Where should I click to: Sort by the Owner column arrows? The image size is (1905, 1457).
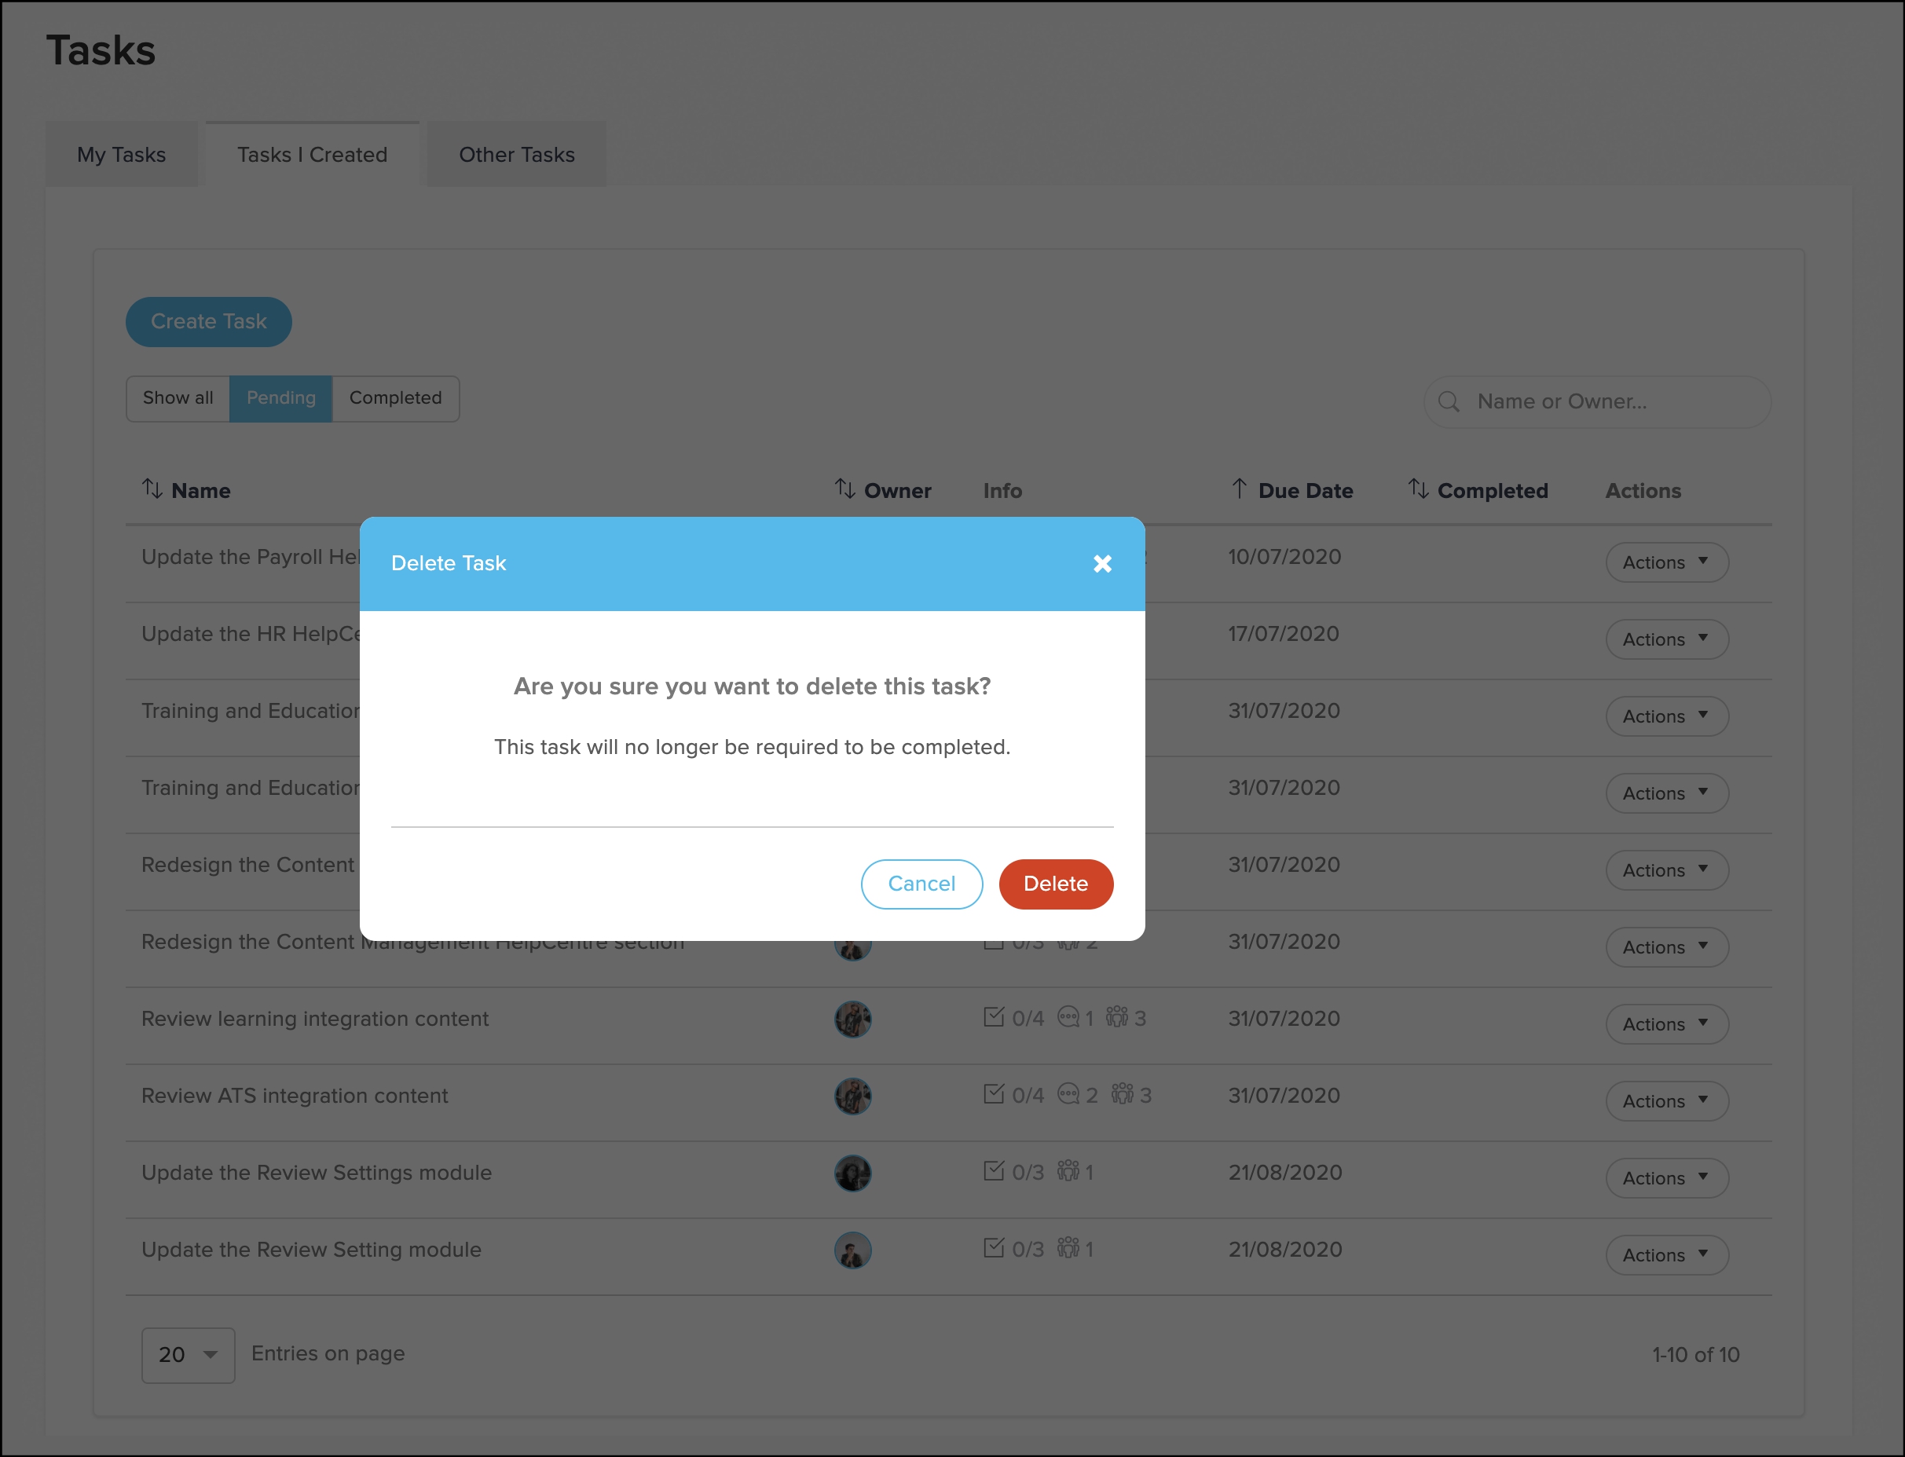845,489
